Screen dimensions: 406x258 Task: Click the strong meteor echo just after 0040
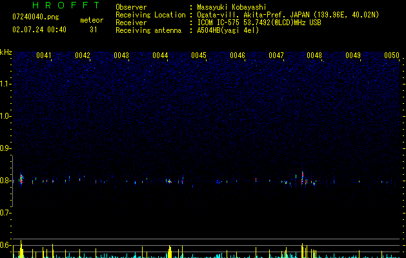(x=21, y=179)
